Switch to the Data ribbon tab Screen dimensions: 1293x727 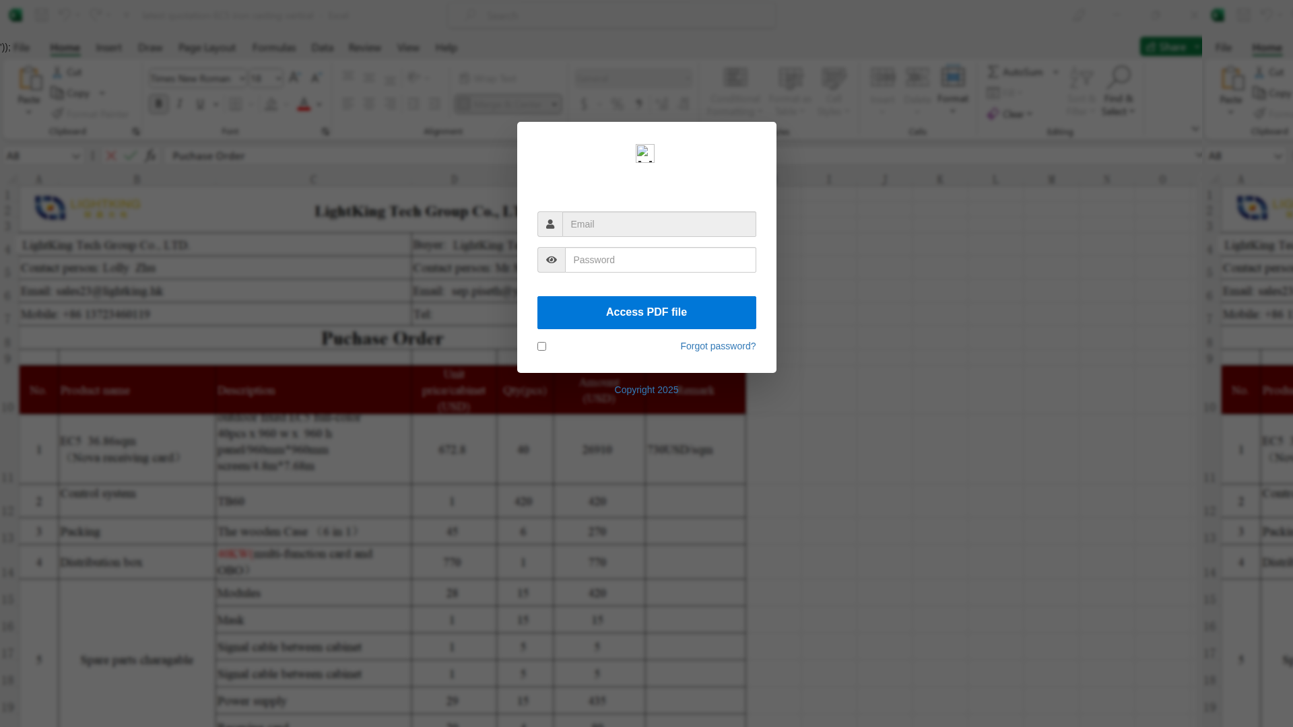coord(322,48)
